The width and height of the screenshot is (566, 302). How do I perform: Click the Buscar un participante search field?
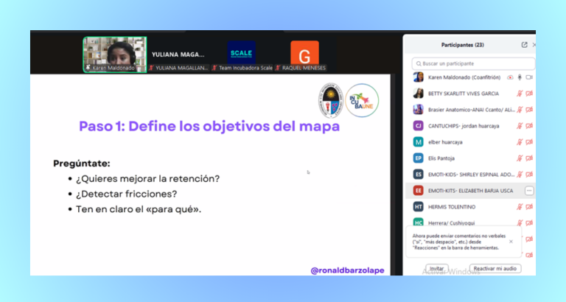click(472, 64)
